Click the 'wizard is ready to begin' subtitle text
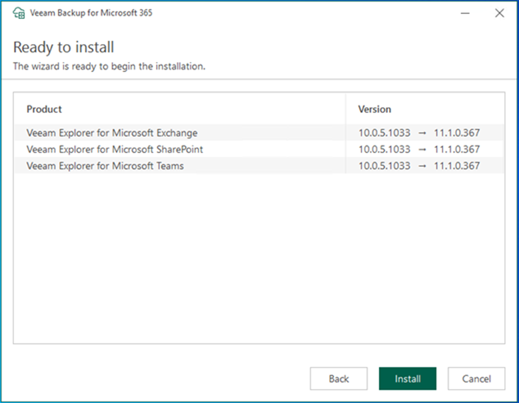519x403 pixels. tap(109, 66)
